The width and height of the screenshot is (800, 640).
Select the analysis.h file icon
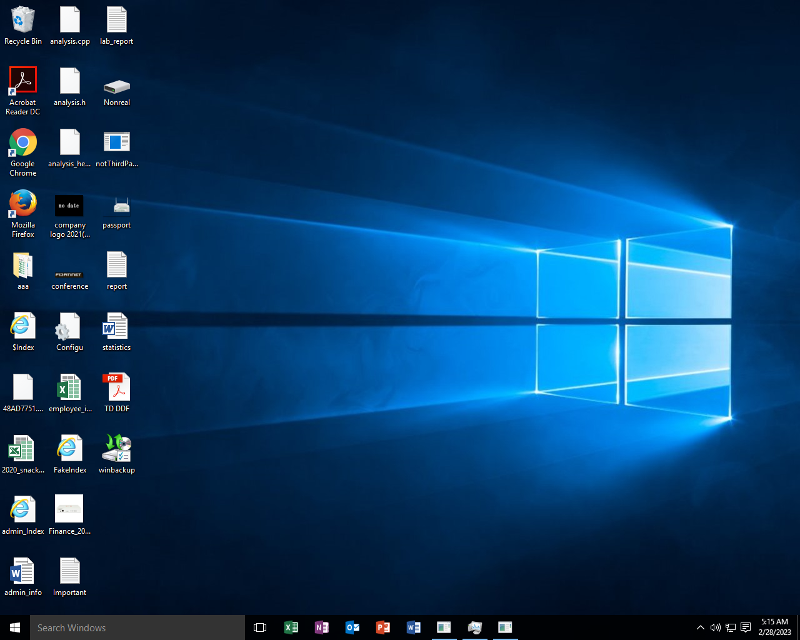[x=70, y=87]
